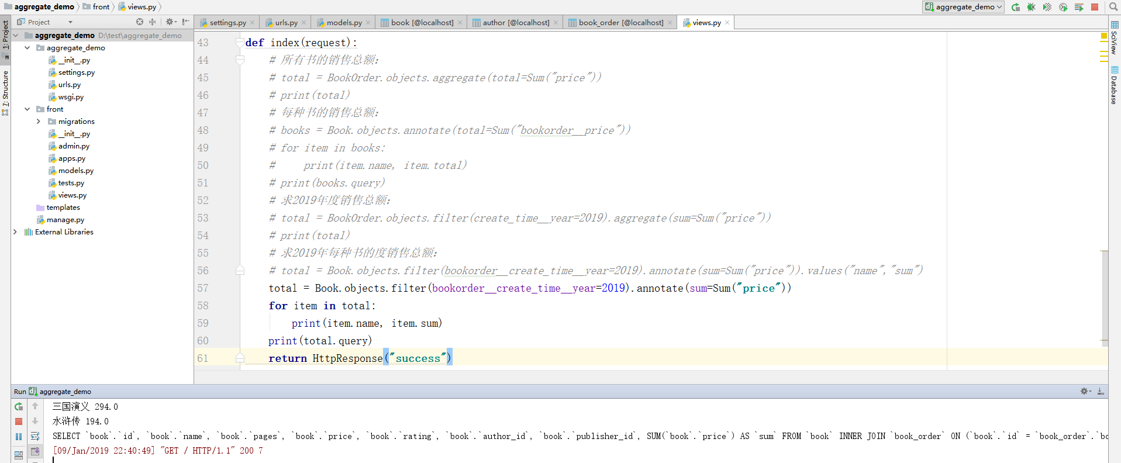Image resolution: width=1121 pixels, height=463 pixels.
Task: Open Project panel gear settings
Action: pyautogui.click(x=170, y=22)
